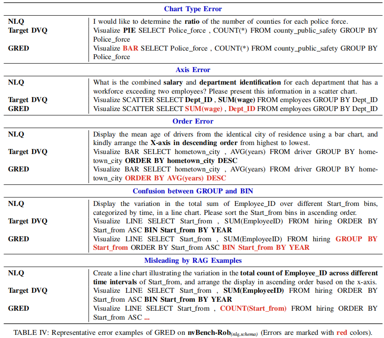
Task: Click the Misleading by RAG Examples heading
Action: (x=193, y=261)
